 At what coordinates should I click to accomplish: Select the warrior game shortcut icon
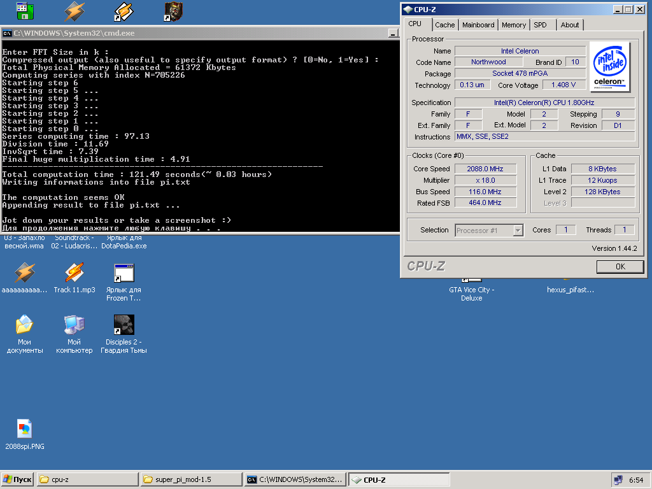(173, 11)
